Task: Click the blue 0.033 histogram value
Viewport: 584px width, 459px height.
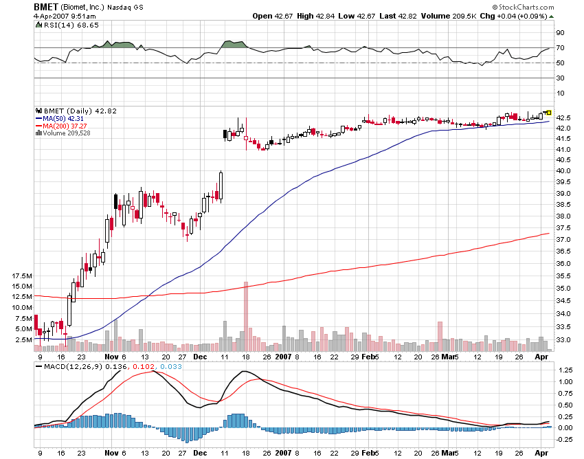Action: click(x=171, y=367)
